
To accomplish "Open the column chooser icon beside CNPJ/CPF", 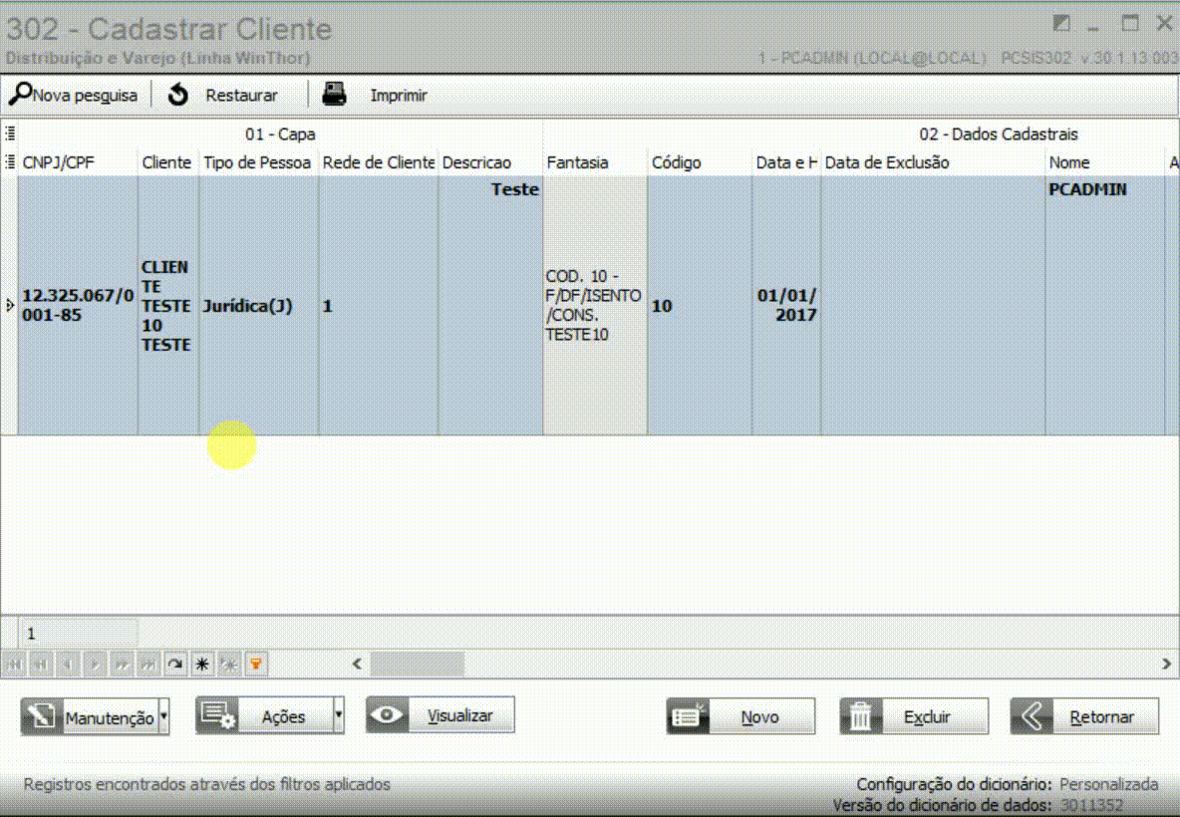I will (x=10, y=161).
